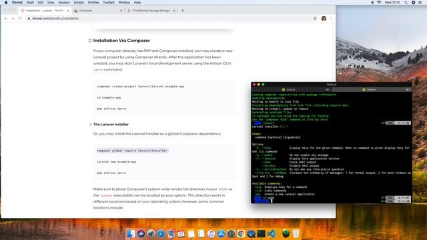Viewport: 427px width, 240px height.
Task: Open the Toolbelt menu
Action: (108, 3)
